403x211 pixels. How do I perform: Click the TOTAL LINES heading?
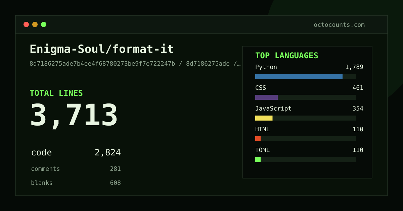[56, 93]
